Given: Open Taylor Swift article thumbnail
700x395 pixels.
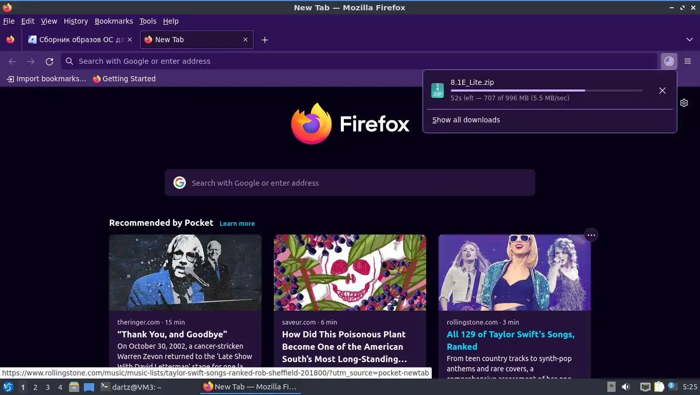Looking at the screenshot, I should 515,273.
